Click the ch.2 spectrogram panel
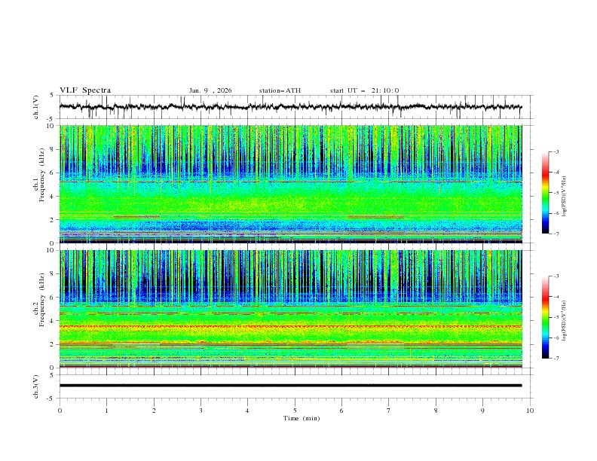Viewport: 597px width, 461px height. pos(290,309)
